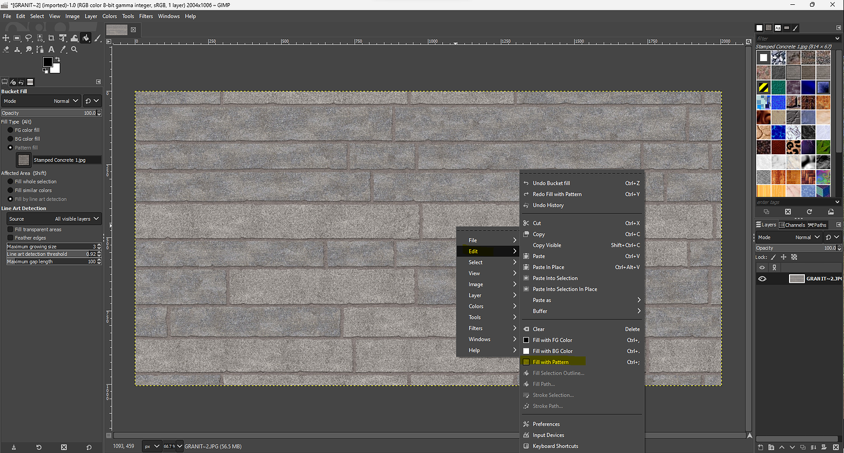Refresh patterns in the patterns panel
Viewport: 844px width, 453px height.
809,211
